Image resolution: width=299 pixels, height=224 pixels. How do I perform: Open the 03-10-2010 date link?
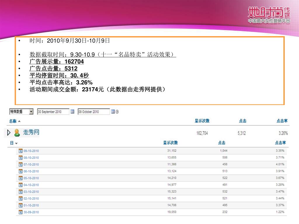[x=31, y=192]
